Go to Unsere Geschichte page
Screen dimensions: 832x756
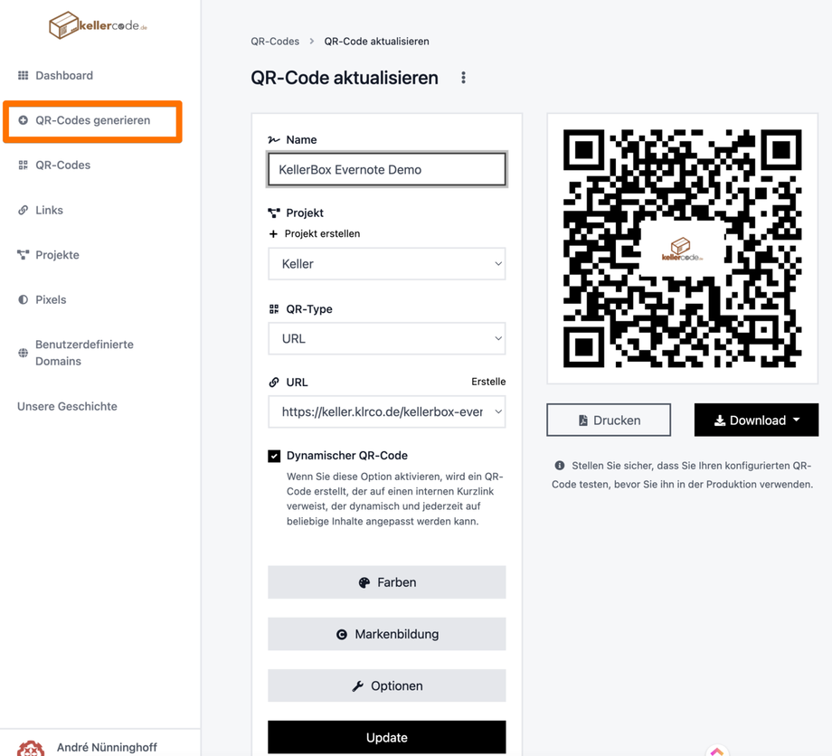coord(67,406)
